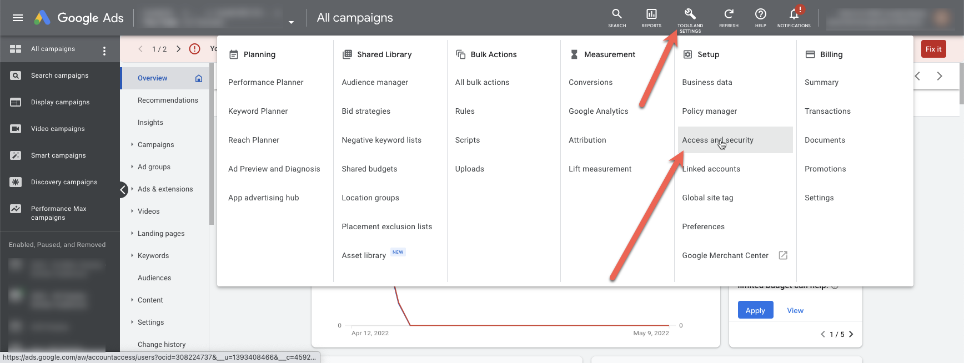Open All campaigns three-dot options
This screenshot has height=363, width=964.
coord(104,51)
